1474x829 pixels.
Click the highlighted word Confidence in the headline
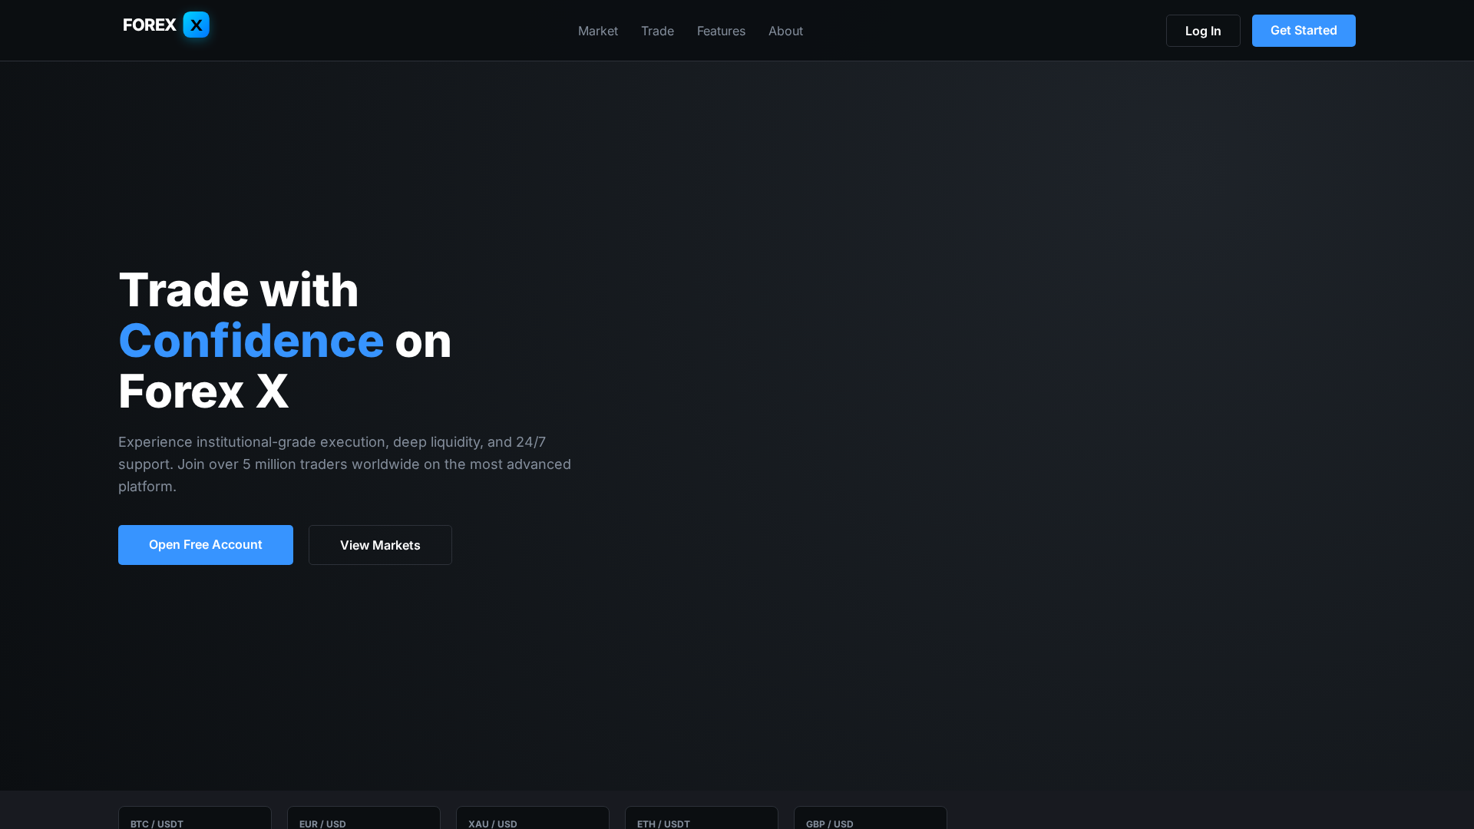(x=251, y=340)
